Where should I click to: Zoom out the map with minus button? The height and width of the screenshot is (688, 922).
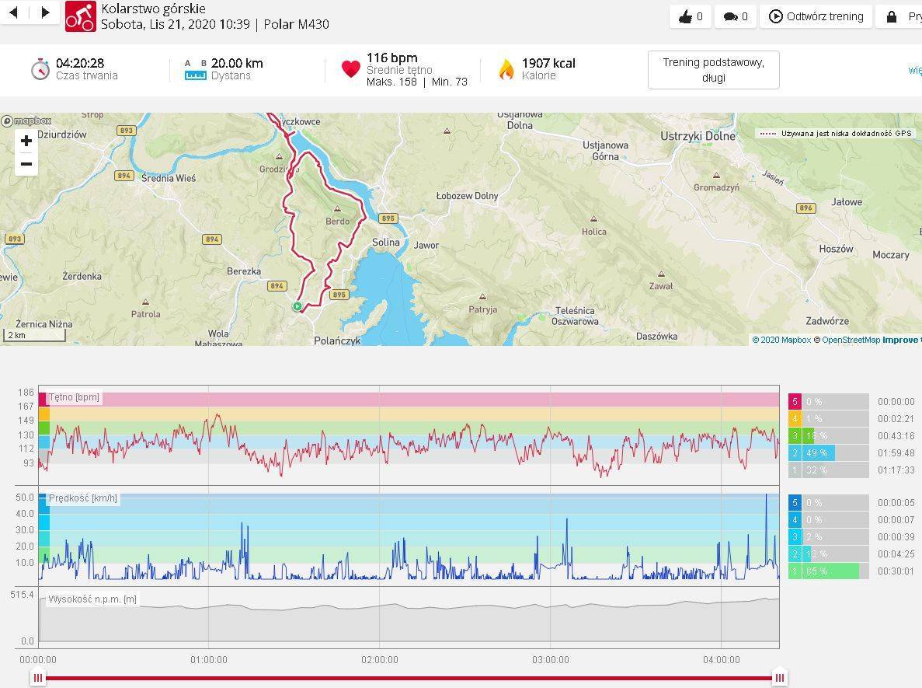(x=26, y=164)
